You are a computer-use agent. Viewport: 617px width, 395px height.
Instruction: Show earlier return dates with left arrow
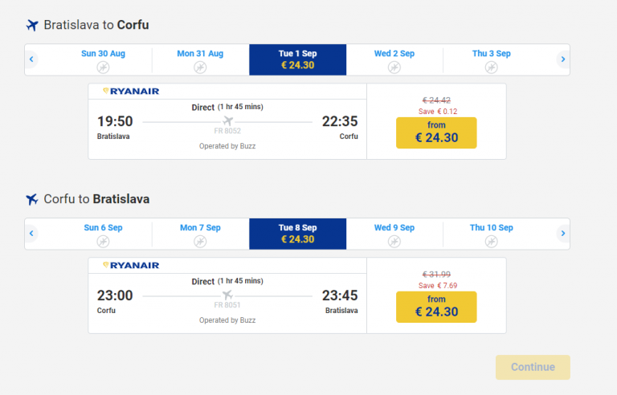[x=32, y=234]
